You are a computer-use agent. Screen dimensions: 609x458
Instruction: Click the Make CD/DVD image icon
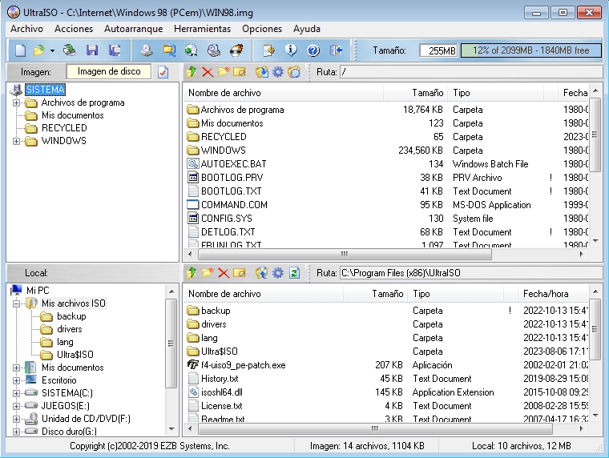point(147,50)
